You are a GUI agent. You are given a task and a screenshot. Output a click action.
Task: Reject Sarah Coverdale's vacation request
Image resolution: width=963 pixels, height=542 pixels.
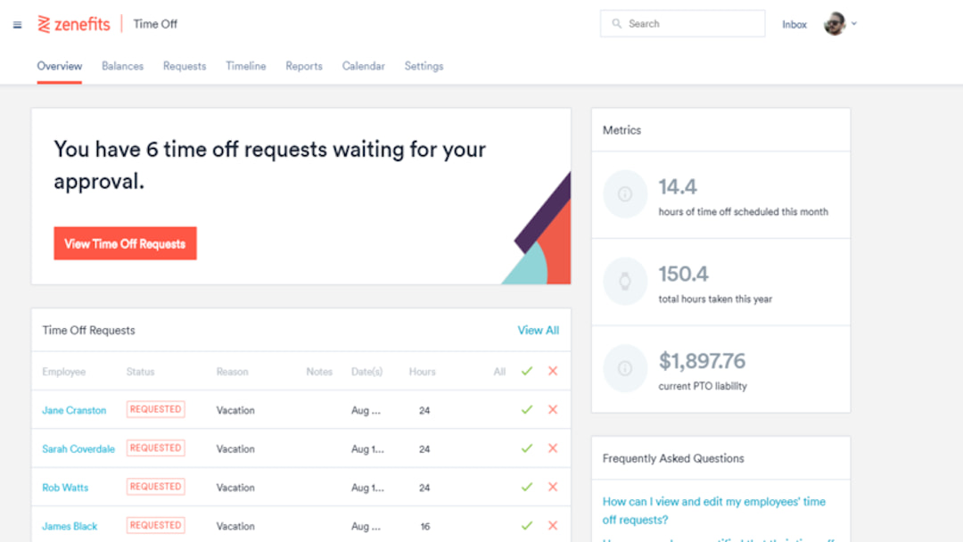pyautogui.click(x=552, y=448)
